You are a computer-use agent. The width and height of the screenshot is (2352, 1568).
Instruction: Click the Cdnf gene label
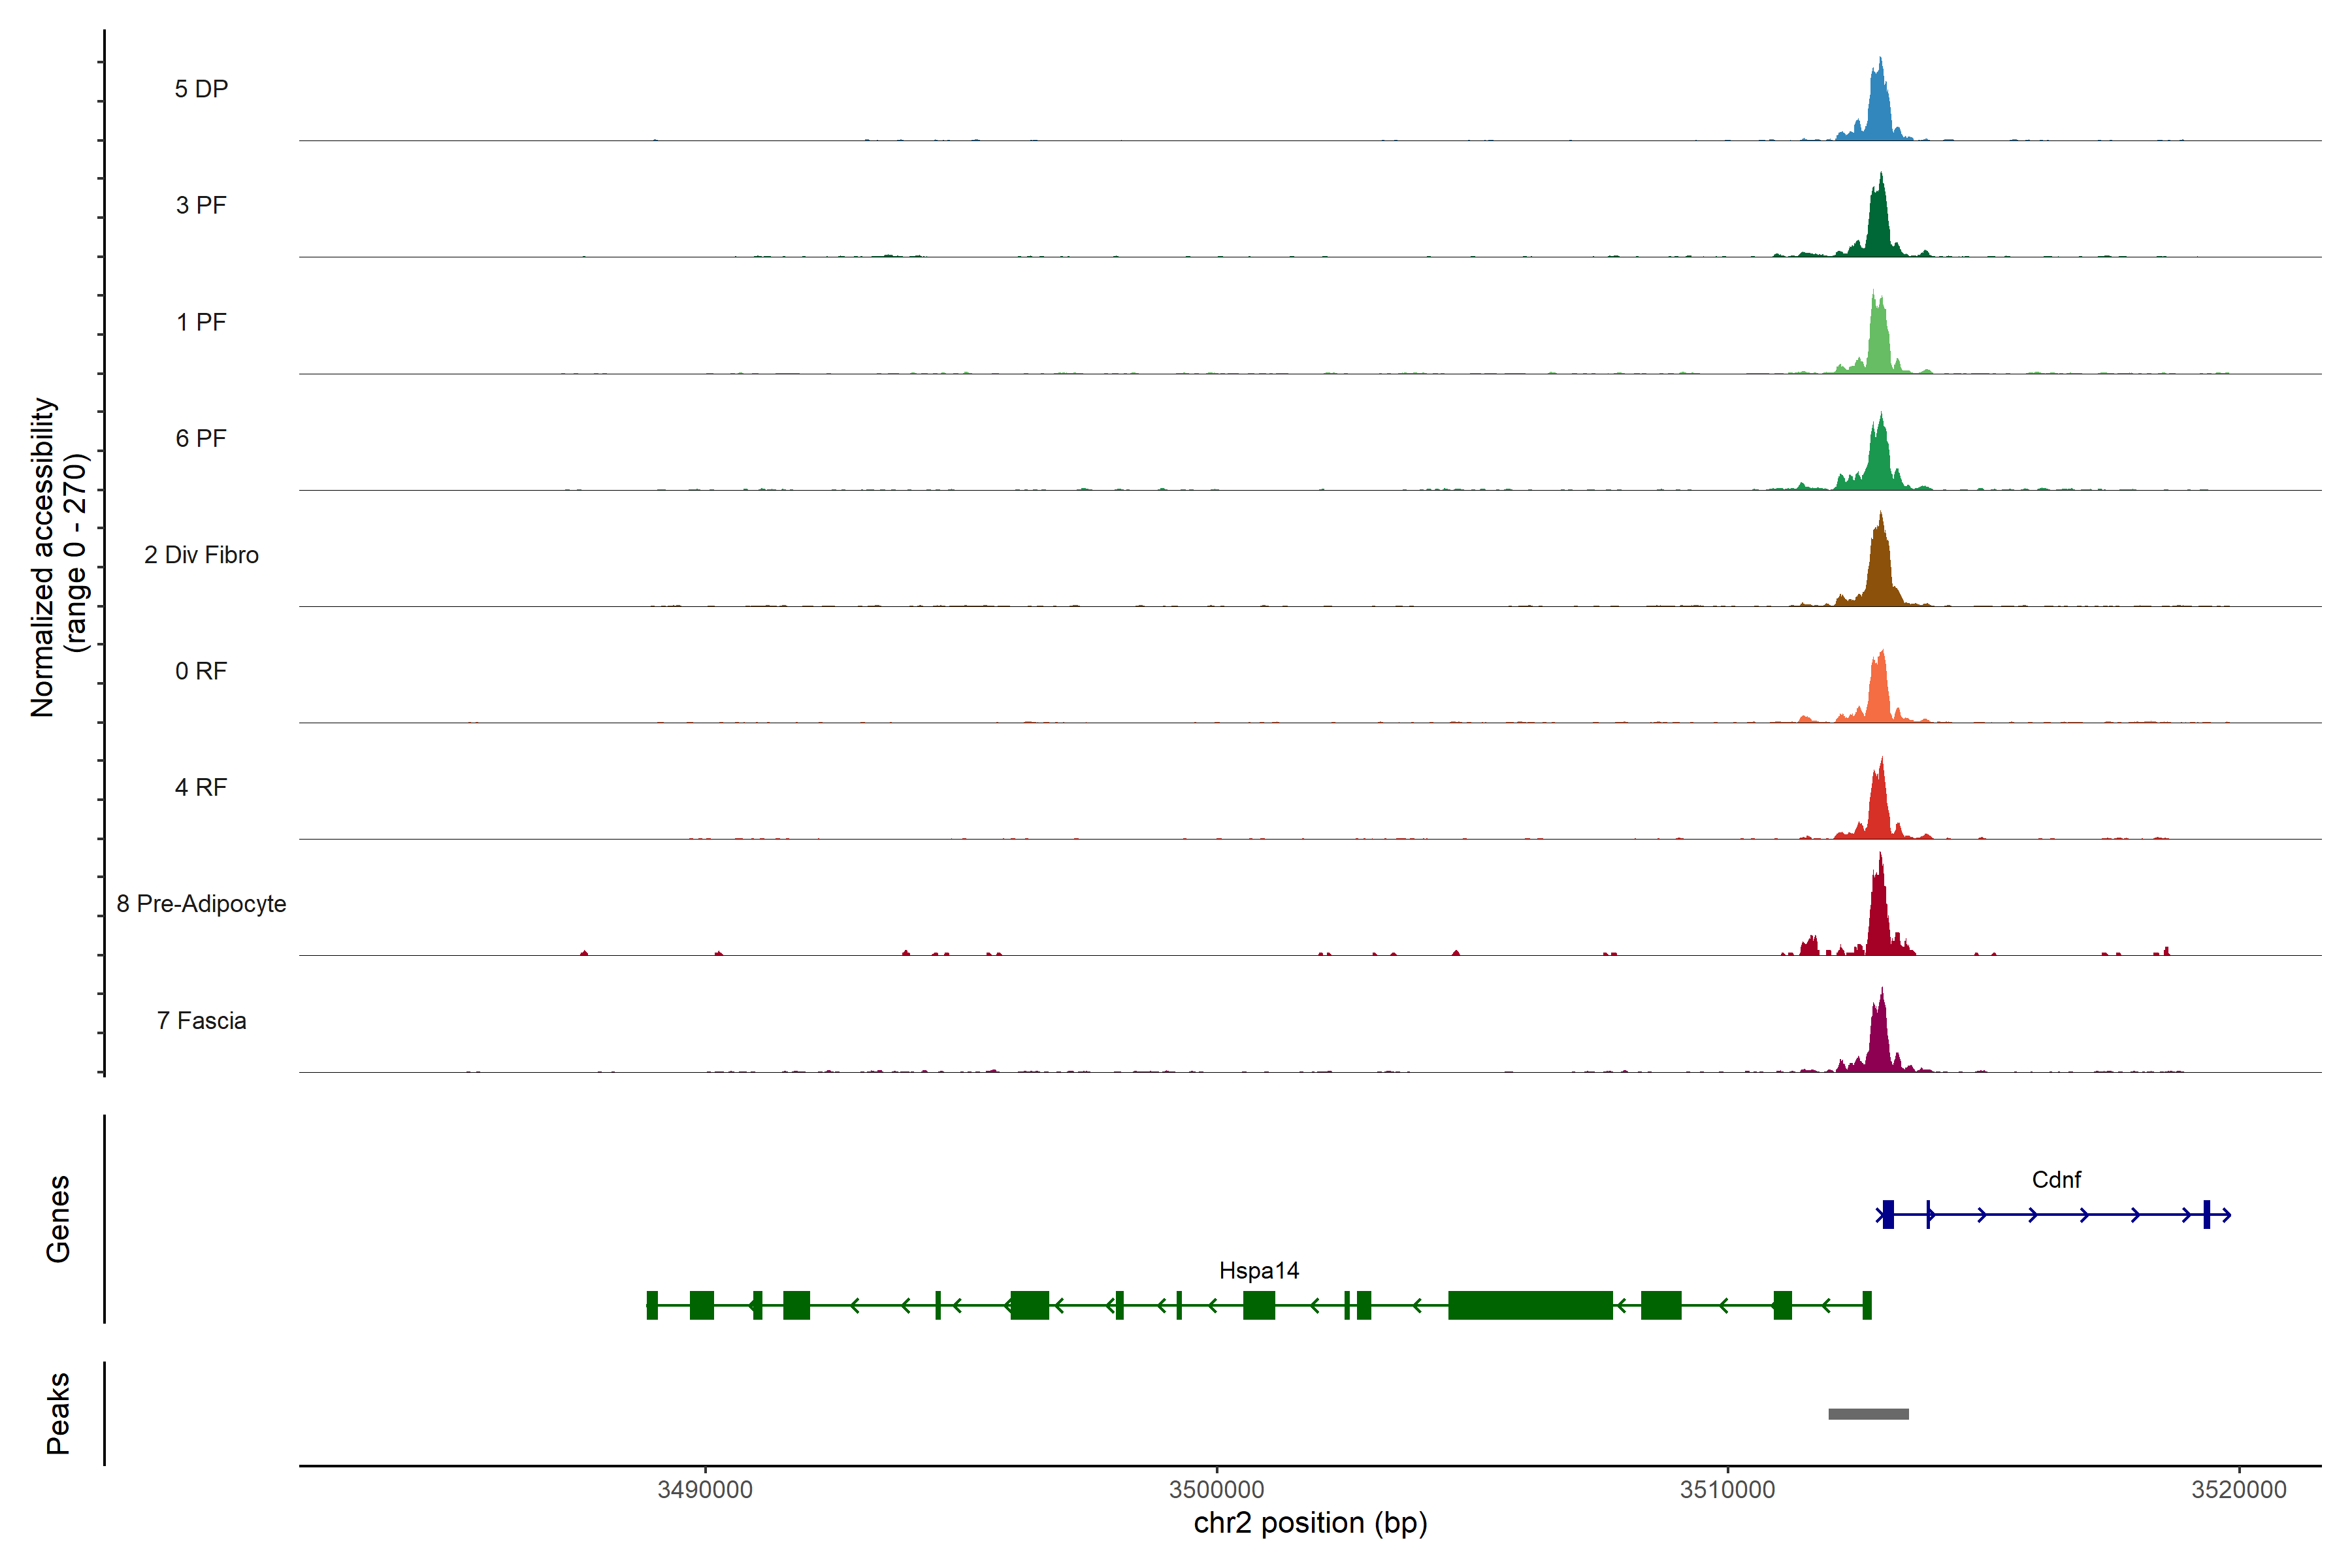pos(2056,1180)
